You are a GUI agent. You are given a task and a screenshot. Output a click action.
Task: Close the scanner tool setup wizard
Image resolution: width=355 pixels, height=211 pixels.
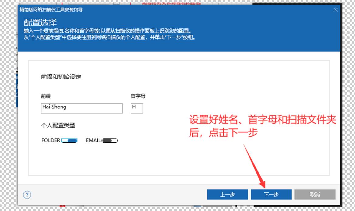tap(336, 10)
